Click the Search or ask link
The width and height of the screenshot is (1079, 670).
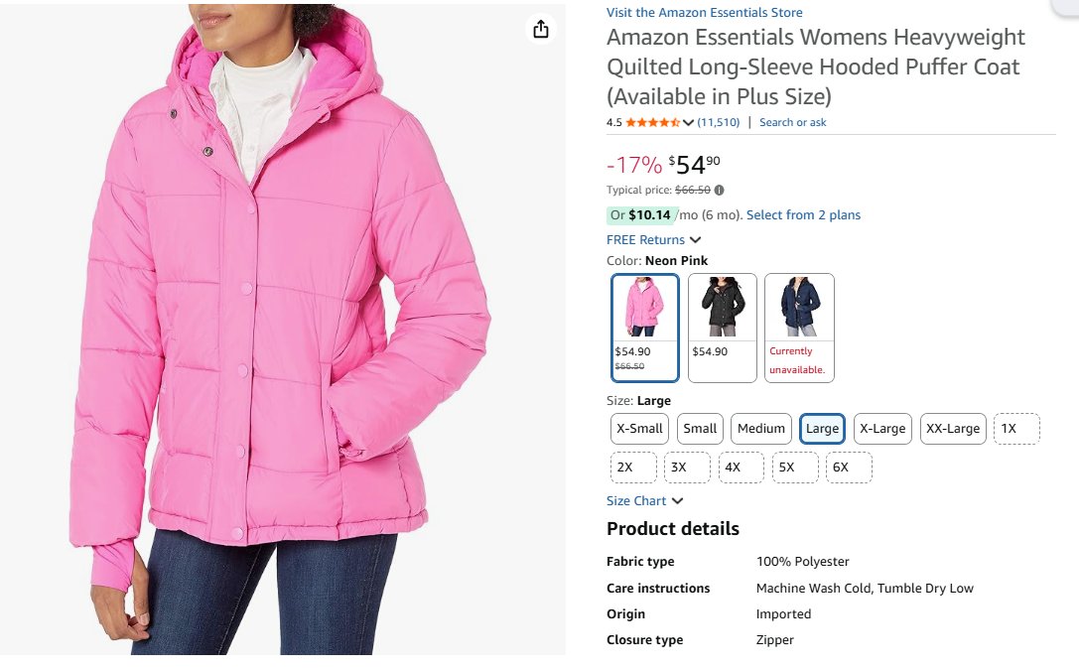tap(793, 123)
